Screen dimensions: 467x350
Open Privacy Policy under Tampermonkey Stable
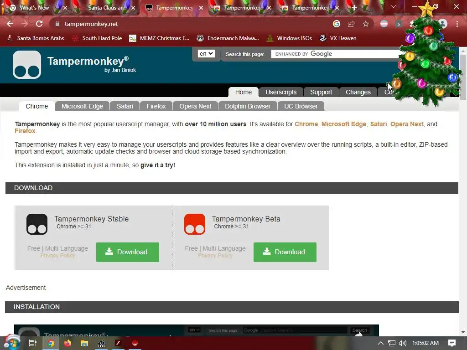(x=57, y=256)
